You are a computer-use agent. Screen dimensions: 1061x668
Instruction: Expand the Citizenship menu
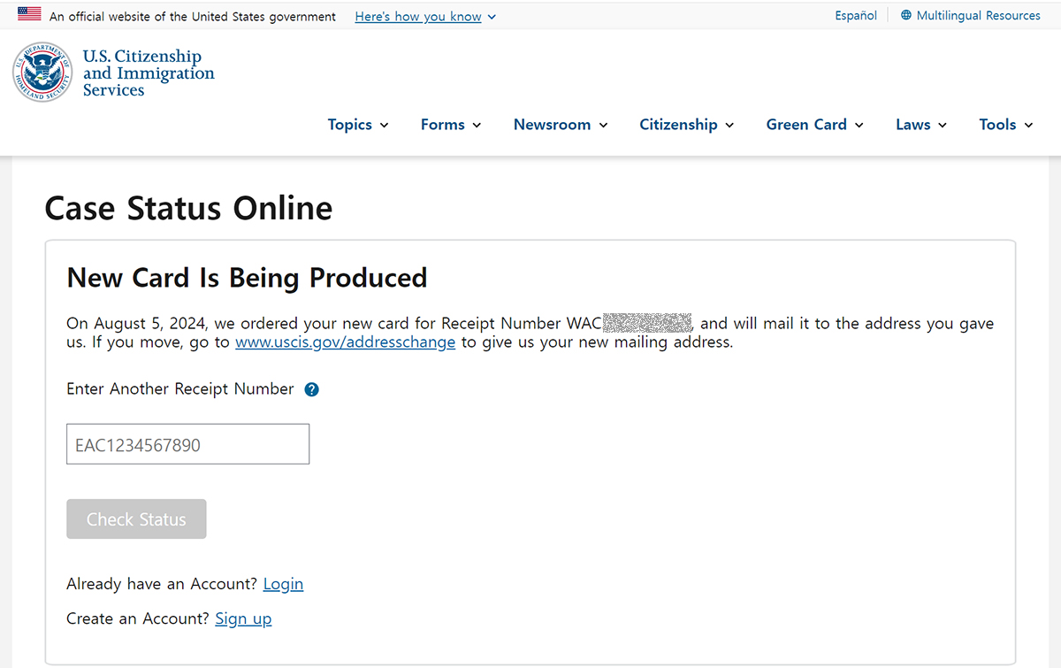(687, 125)
